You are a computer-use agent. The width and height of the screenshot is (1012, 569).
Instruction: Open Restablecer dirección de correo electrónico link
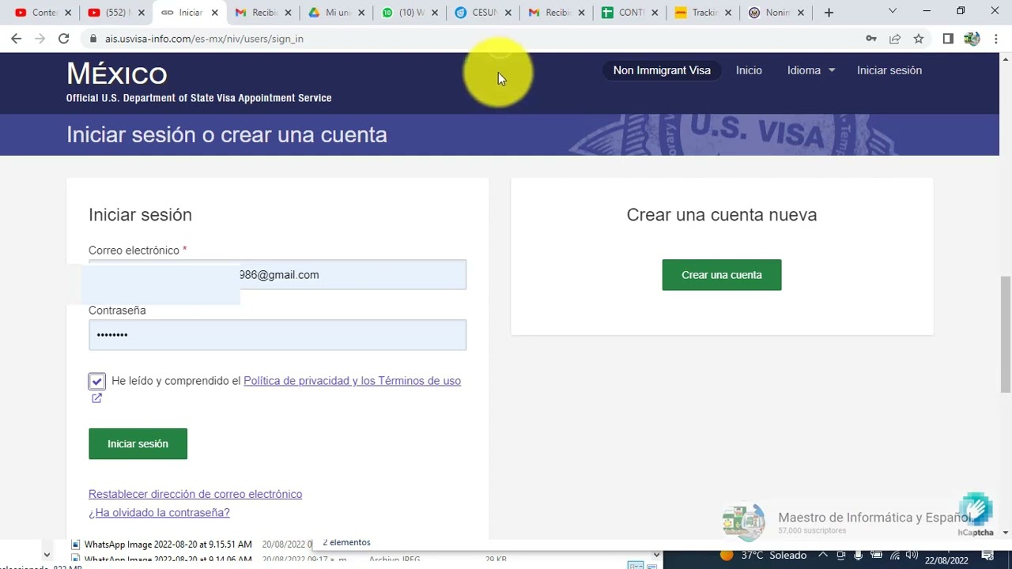pos(195,494)
